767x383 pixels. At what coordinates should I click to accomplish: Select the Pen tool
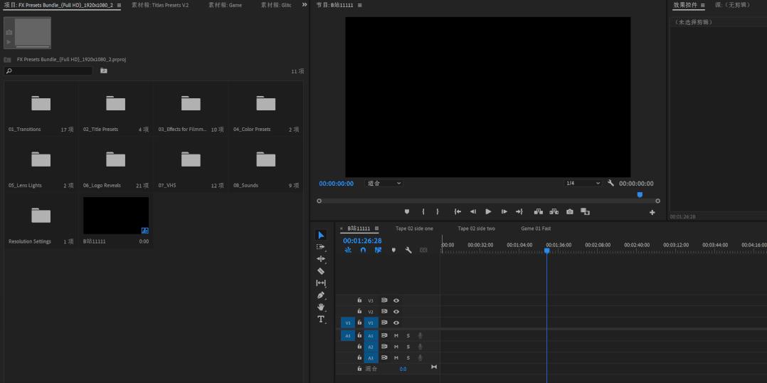click(321, 295)
